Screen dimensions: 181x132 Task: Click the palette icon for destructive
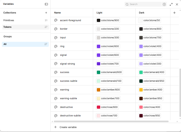tap(56, 107)
